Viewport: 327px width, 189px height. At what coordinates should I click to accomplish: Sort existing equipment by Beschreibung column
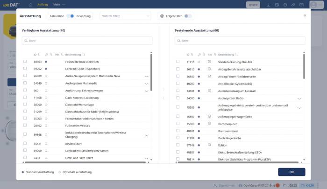click(x=236, y=55)
